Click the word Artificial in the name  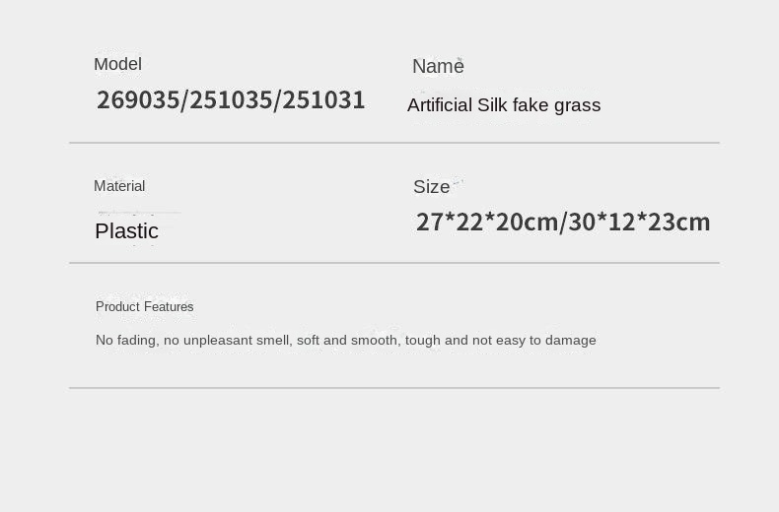pyautogui.click(x=440, y=105)
